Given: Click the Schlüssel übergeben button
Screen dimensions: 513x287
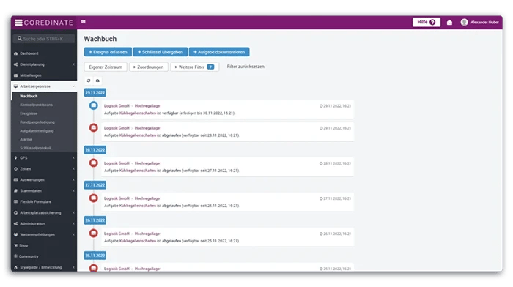Looking at the screenshot, I should pos(160,52).
